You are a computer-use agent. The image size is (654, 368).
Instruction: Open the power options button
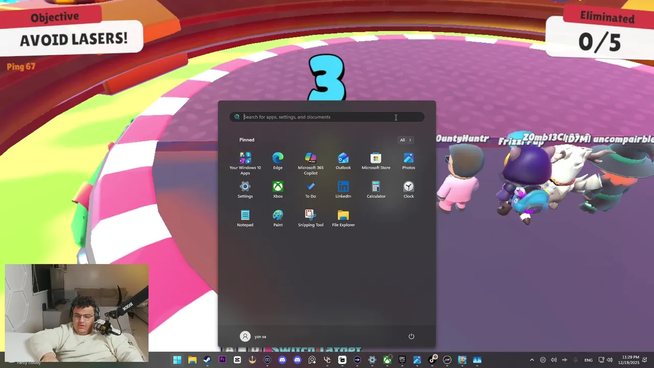[x=411, y=336]
